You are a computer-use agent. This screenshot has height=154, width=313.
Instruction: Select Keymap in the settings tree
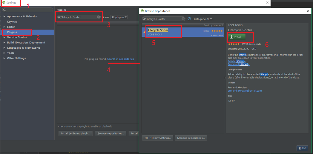12,21
